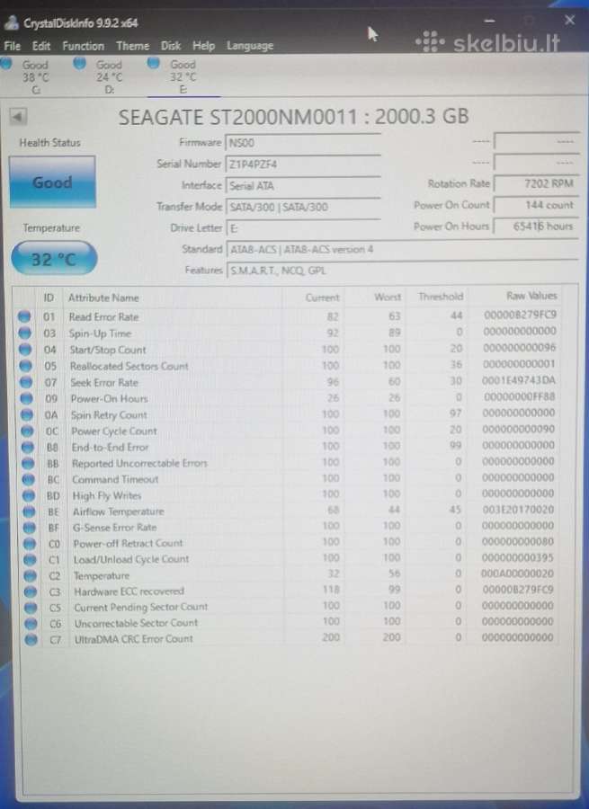Click the status icon for Power Cycle Count
Image resolution: width=589 pixels, height=809 pixels.
click(x=28, y=431)
